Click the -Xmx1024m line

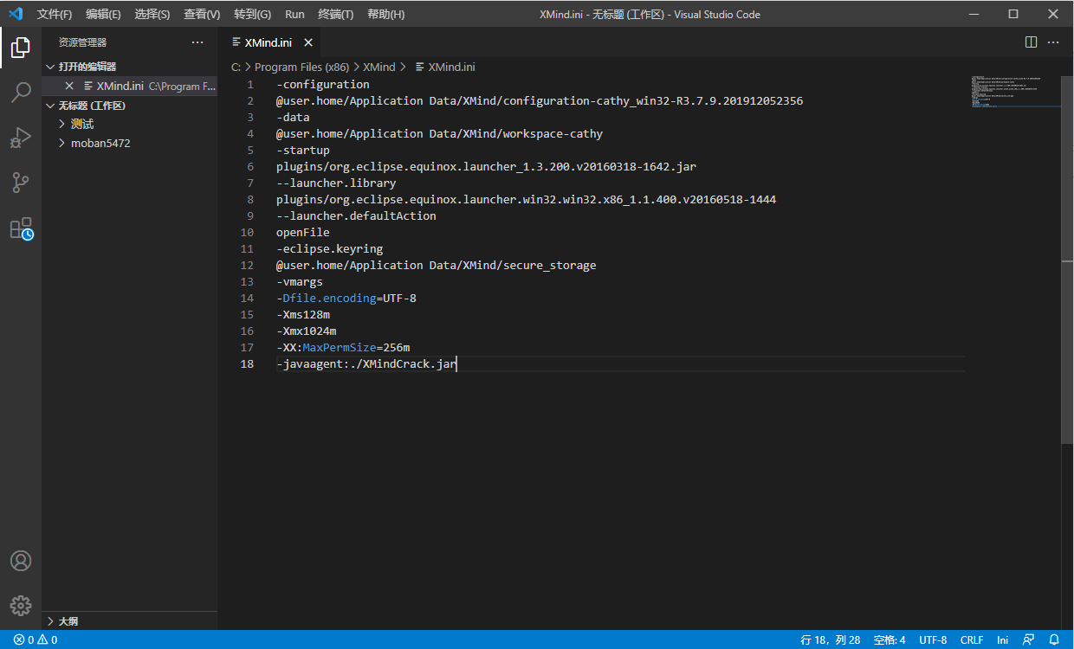[x=307, y=331]
